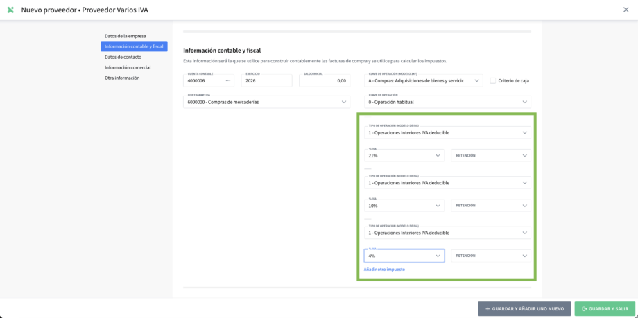The width and height of the screenshot is (638, 318).
Task: Enable the Criterio de caja checkbox
Action: (x=493, y=80)
